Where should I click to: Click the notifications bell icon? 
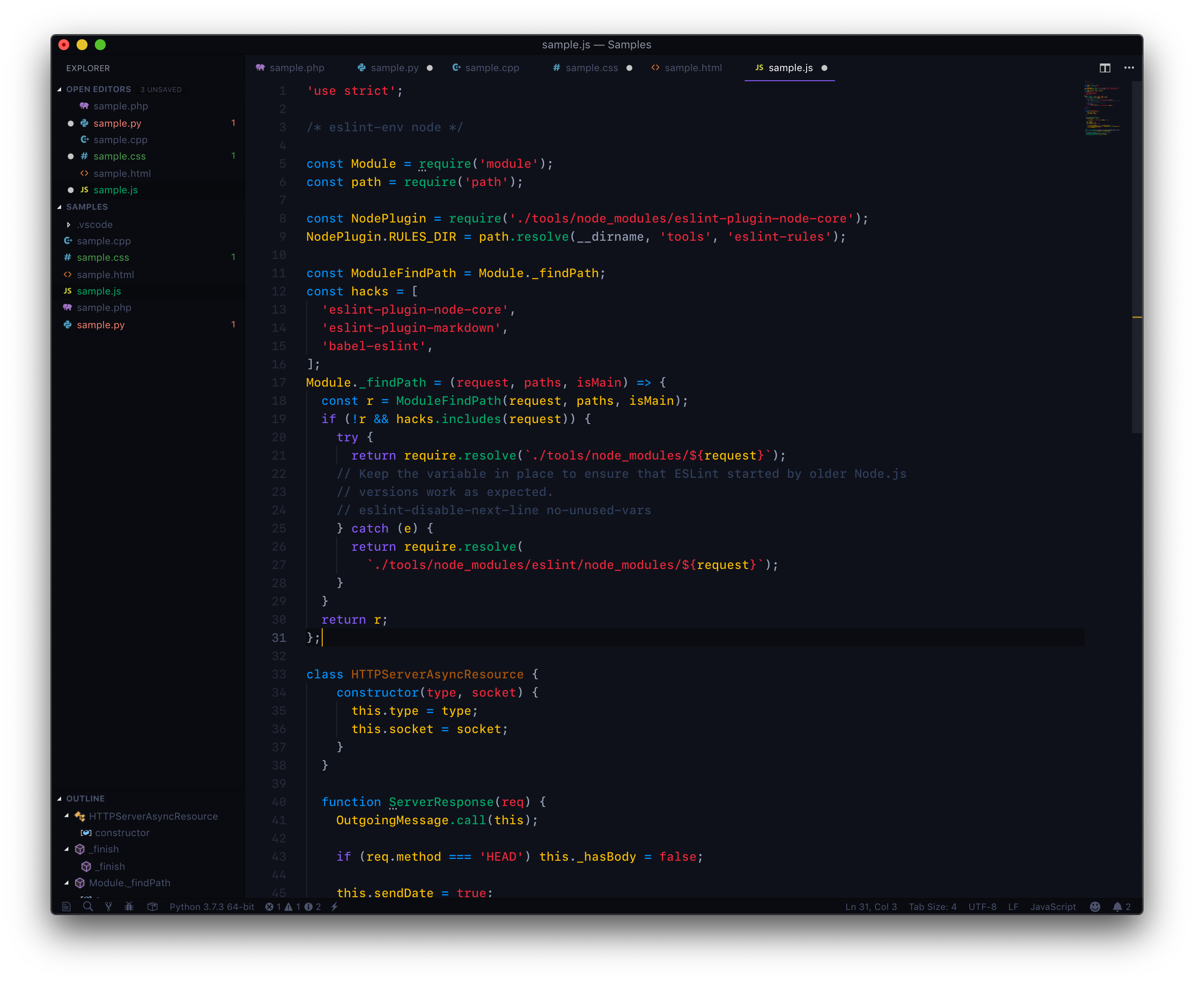(1117, 907)
